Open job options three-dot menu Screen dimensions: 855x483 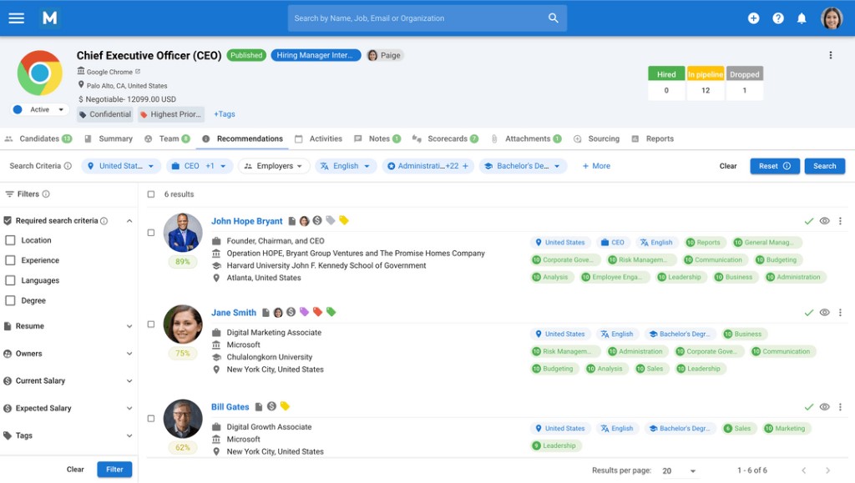(830, 55)
